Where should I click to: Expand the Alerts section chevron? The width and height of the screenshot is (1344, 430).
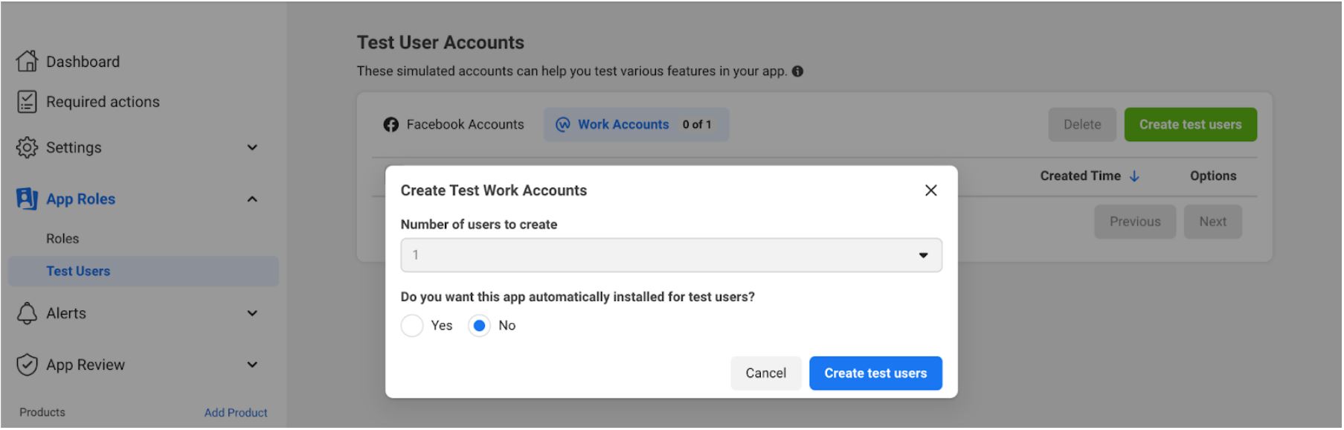pos(252,313)
